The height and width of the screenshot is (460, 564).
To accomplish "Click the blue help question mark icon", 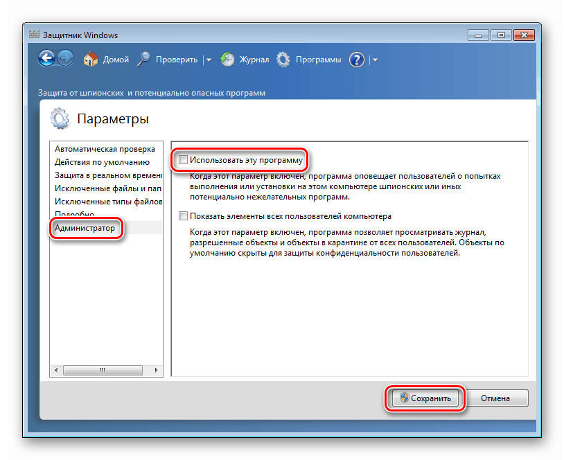I will click(x=357, y=60).
